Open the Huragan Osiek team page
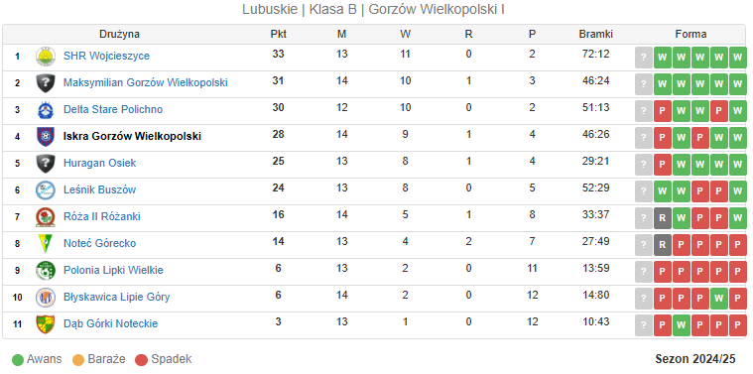The image size is (753, 374). (99, 164)
